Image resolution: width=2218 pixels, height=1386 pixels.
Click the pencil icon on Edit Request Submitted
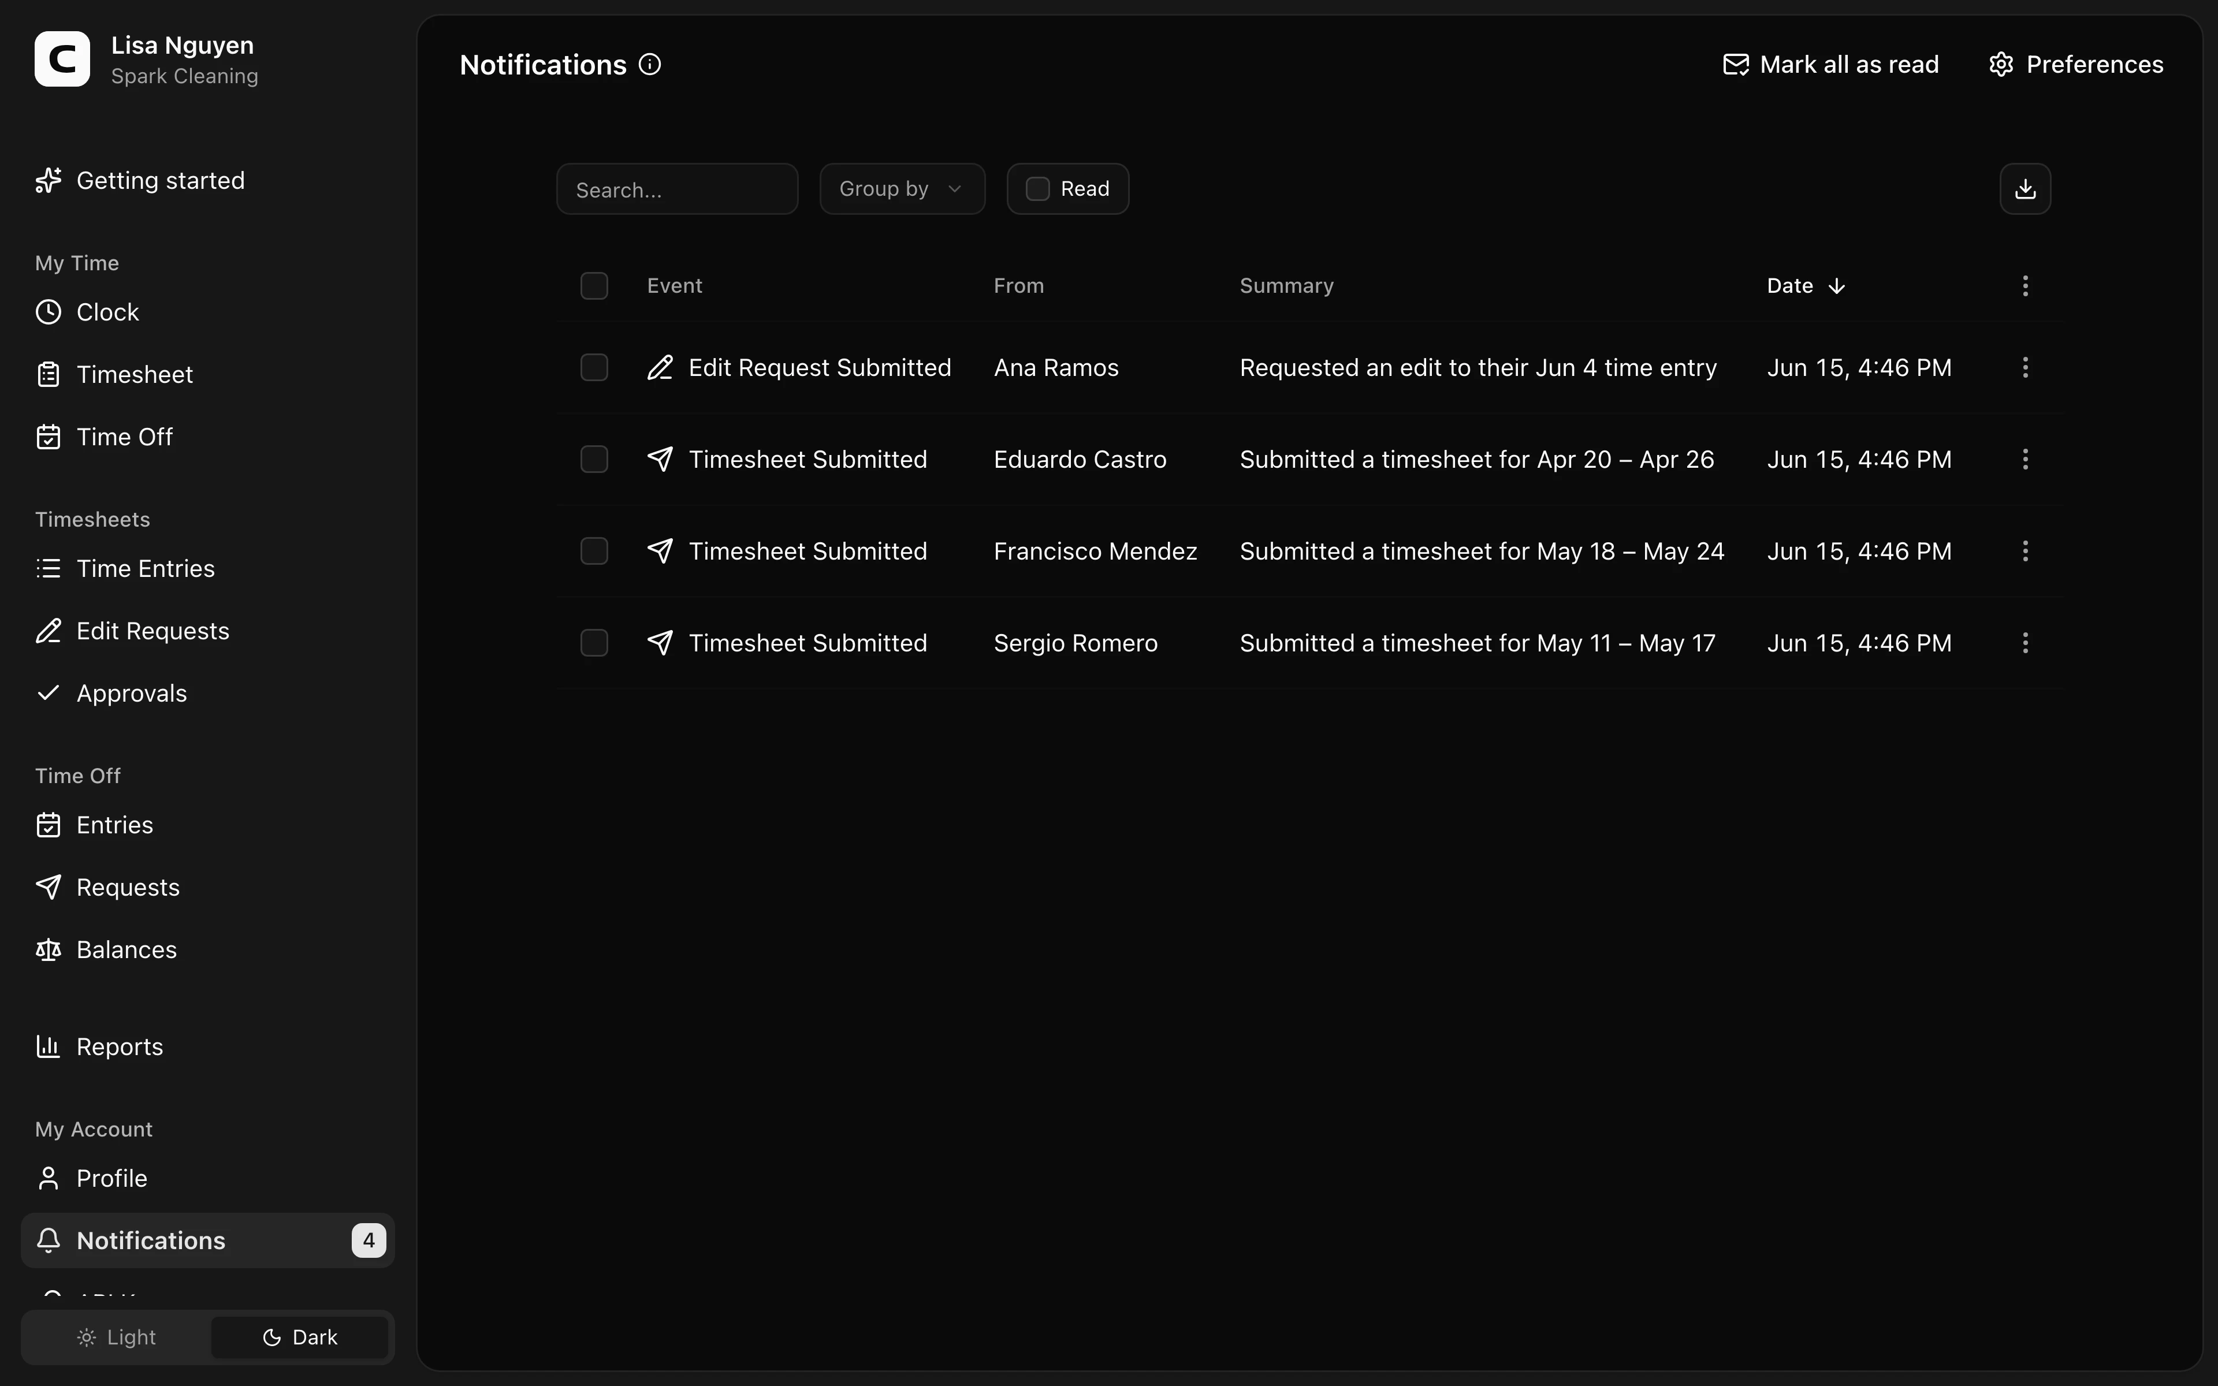click(660, 368)
